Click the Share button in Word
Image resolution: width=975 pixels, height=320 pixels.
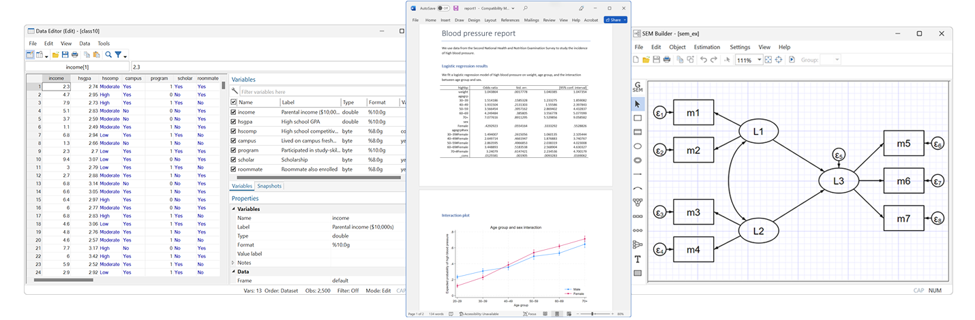tap(613, 20)
